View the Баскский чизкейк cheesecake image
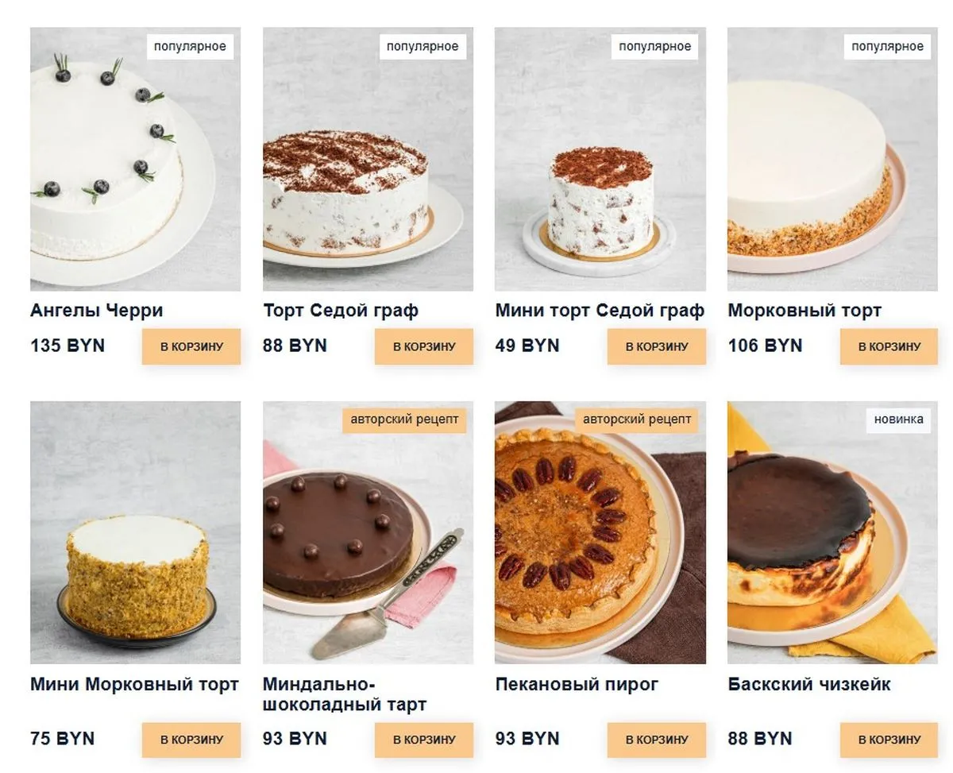 click(x=833, y=532)
